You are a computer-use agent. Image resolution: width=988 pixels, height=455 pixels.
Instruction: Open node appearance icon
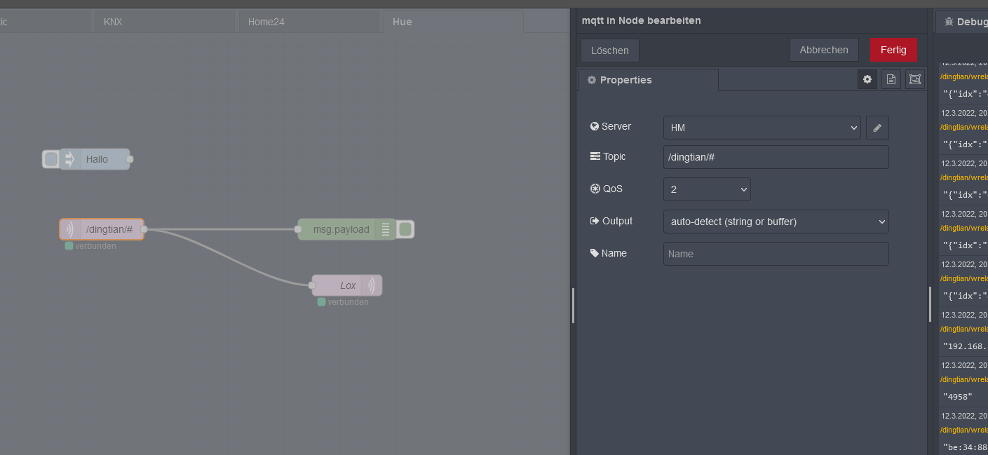click(x=914, y=80)
